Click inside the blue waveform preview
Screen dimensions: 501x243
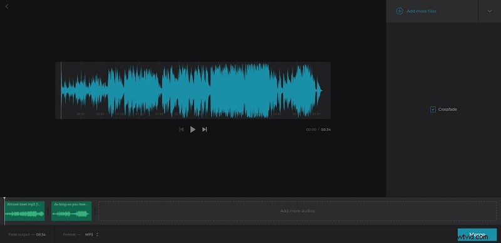pyautogui.click(x=193, y=90)
